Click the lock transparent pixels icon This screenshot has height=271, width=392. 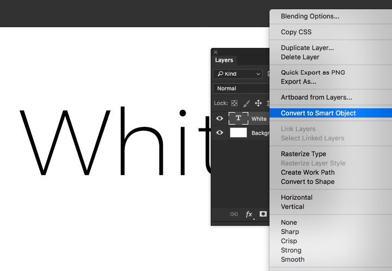[x=235, y=103]
